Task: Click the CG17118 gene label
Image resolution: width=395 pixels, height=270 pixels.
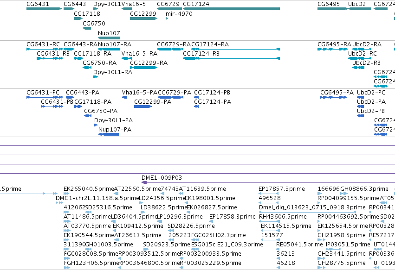Action: pos(87,13)
